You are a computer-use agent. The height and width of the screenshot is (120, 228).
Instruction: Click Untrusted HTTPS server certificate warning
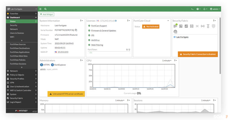point(66,94)
